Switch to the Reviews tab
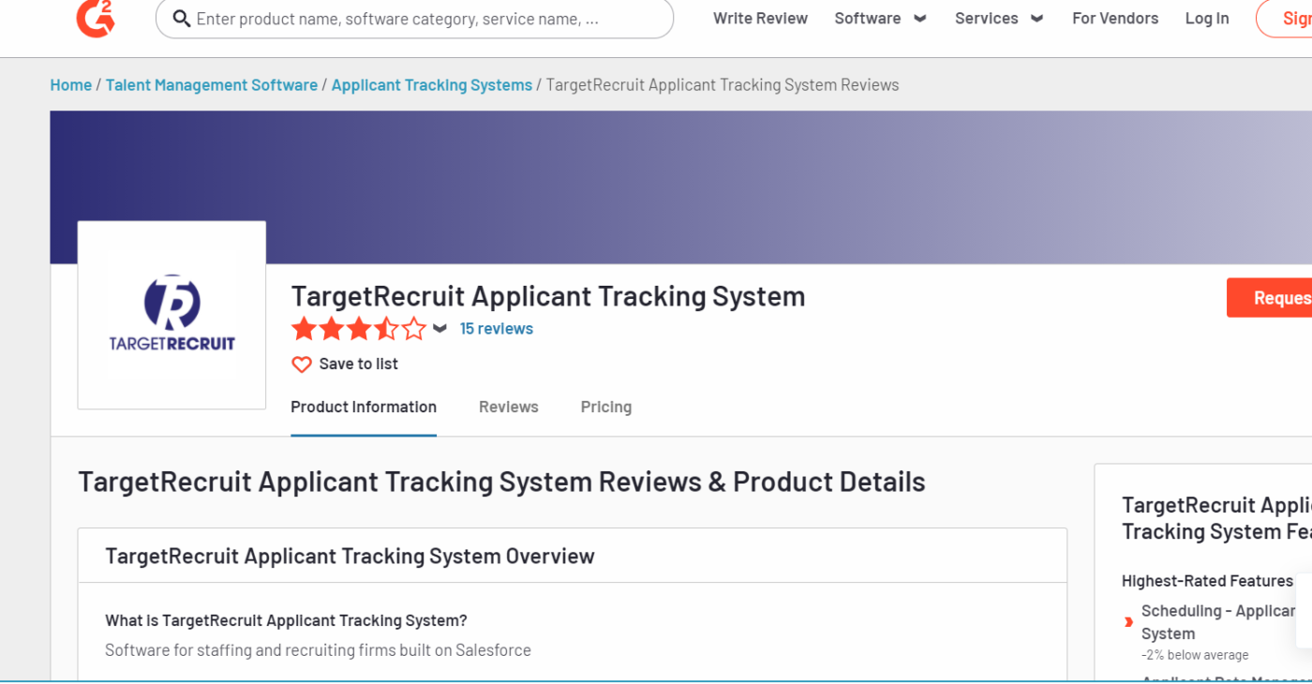This screenshot has width=1312, height=684. click(509, 408)
